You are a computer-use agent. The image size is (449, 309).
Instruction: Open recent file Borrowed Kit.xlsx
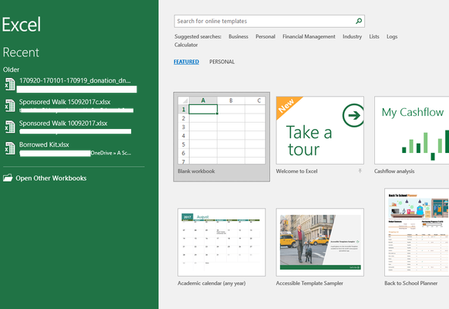[44, 144]
